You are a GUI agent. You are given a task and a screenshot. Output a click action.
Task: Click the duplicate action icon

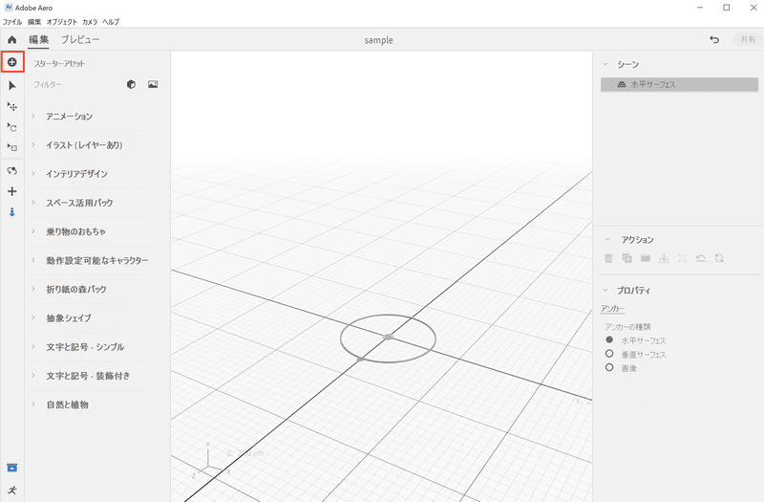tap(627, 258)
